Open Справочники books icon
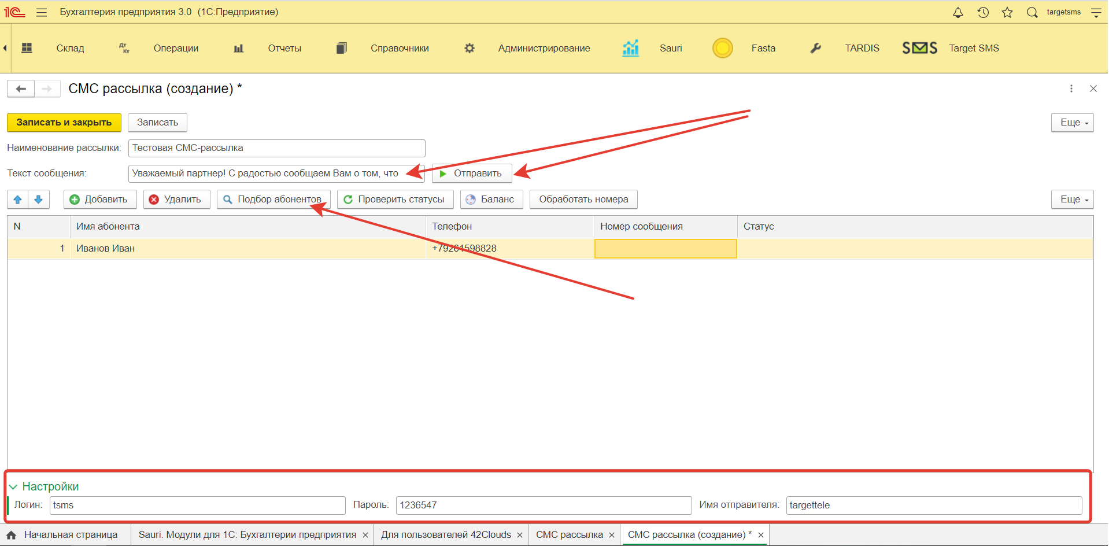This screenshot has width=1109, height=546. (342, 48)
